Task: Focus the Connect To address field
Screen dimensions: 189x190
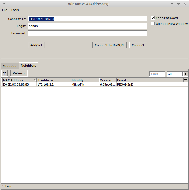Action: (x=87, y=19)
